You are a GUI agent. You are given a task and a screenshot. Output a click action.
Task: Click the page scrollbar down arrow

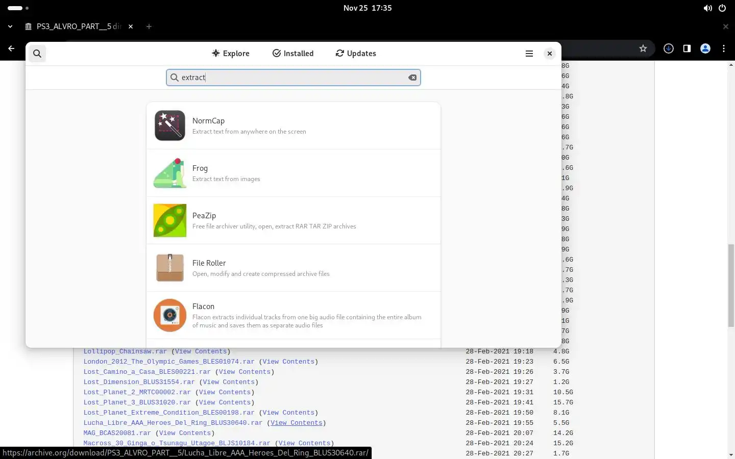[731, 454]
